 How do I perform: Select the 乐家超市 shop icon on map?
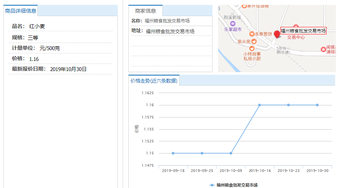point(233,24)
